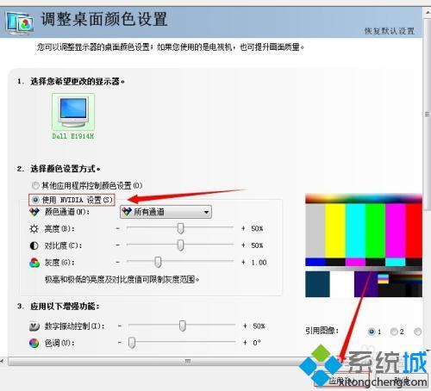Viewport: 431px width, 391px height.
Task: Click the vertical scrollbar up arrow
Action: [427, 12]
